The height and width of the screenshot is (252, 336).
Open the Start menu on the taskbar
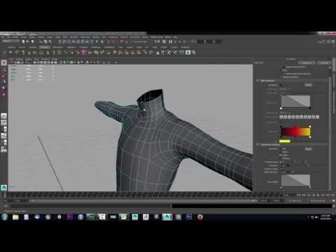[x=4, y=217]
